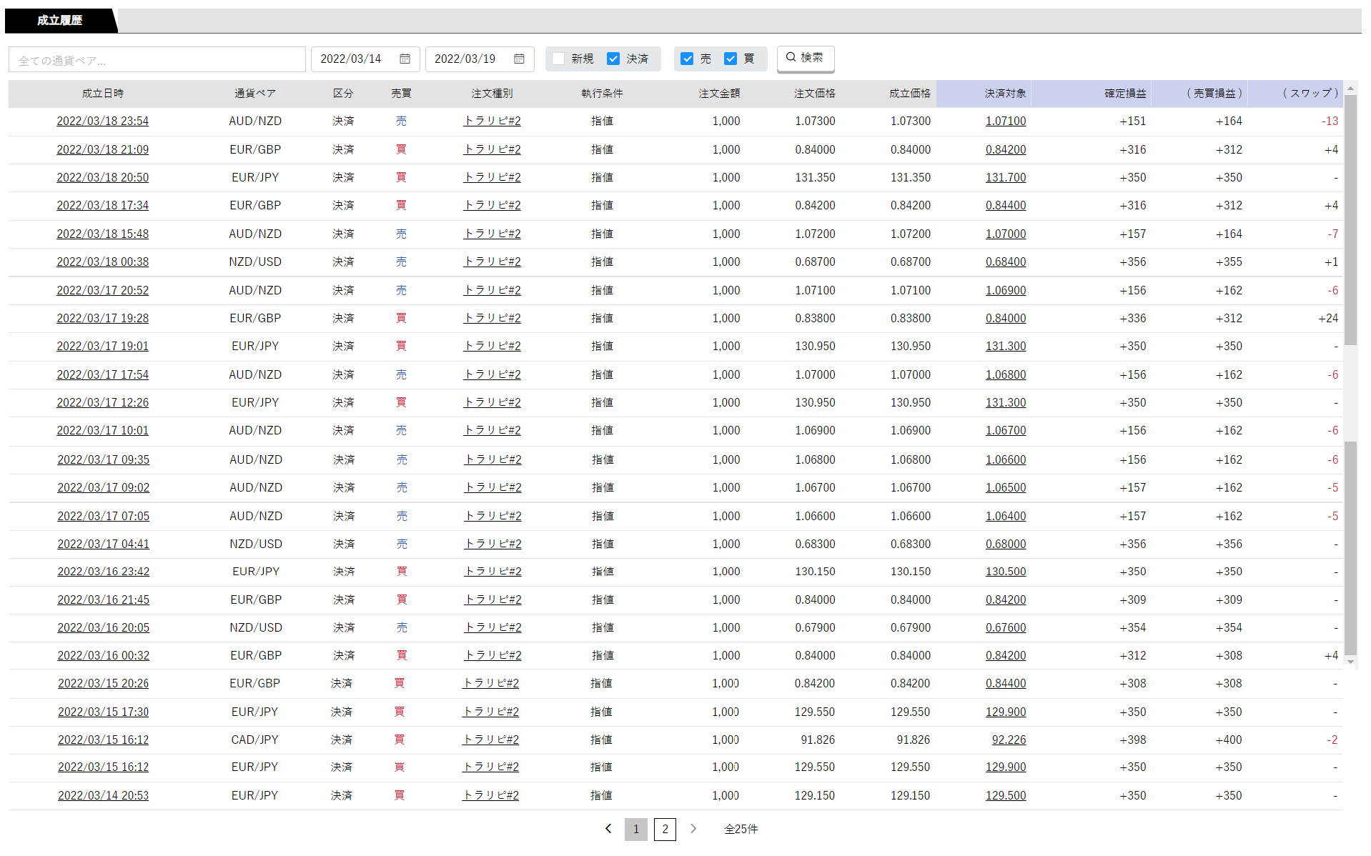
Task: Click the scrollbar down arrow
Action: pyautogui.click(x=1350, y=662)
